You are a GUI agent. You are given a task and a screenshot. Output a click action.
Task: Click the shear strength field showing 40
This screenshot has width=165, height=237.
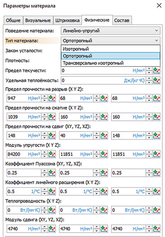tap(76, 135)
